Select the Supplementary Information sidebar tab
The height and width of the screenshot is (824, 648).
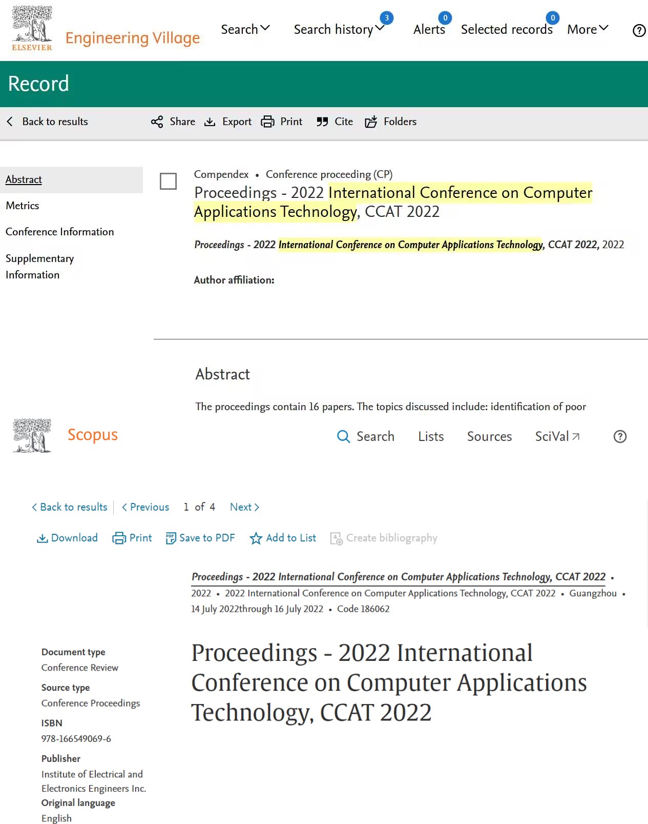point(40,267)
